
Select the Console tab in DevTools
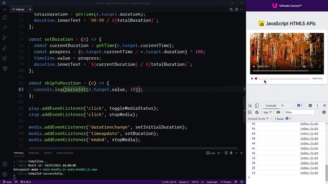click(x=271, y=106)
